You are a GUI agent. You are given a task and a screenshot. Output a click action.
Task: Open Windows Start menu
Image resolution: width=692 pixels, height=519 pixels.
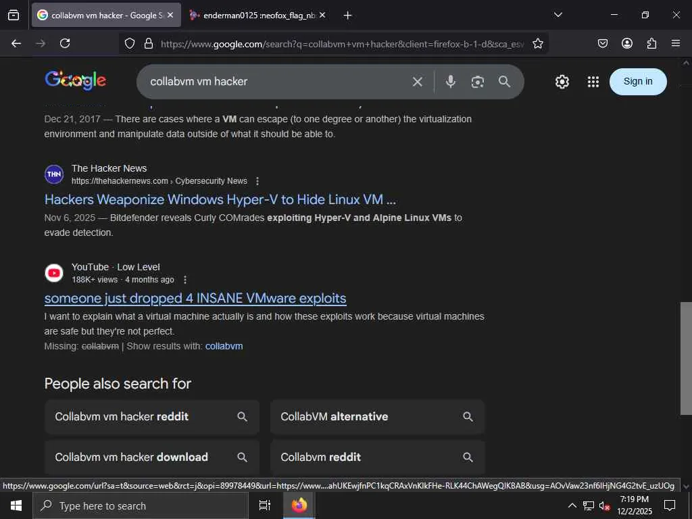point(16,505)
